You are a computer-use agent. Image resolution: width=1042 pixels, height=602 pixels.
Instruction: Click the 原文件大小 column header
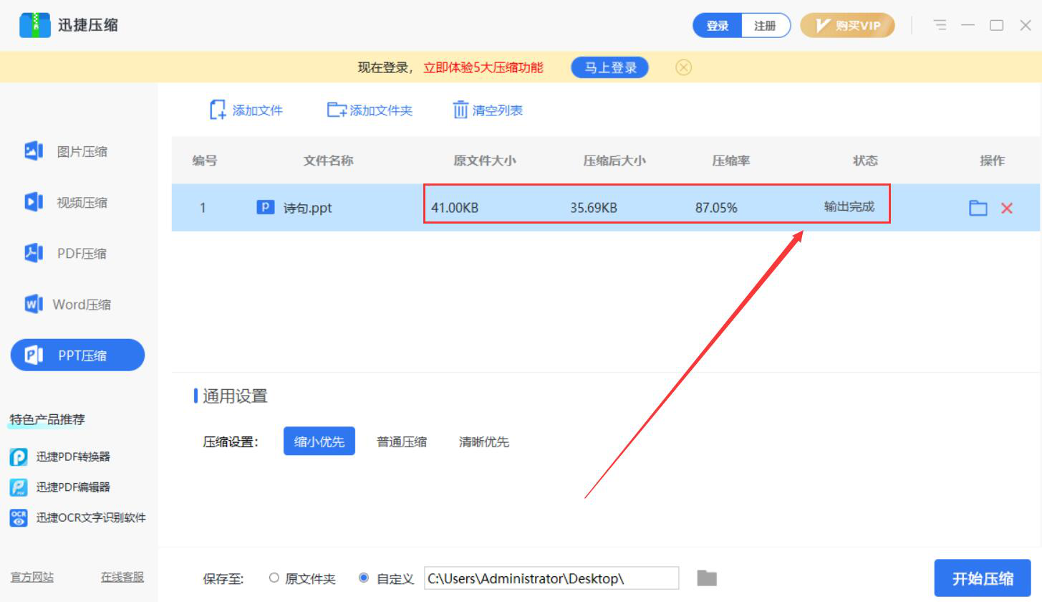click(485, 161)
